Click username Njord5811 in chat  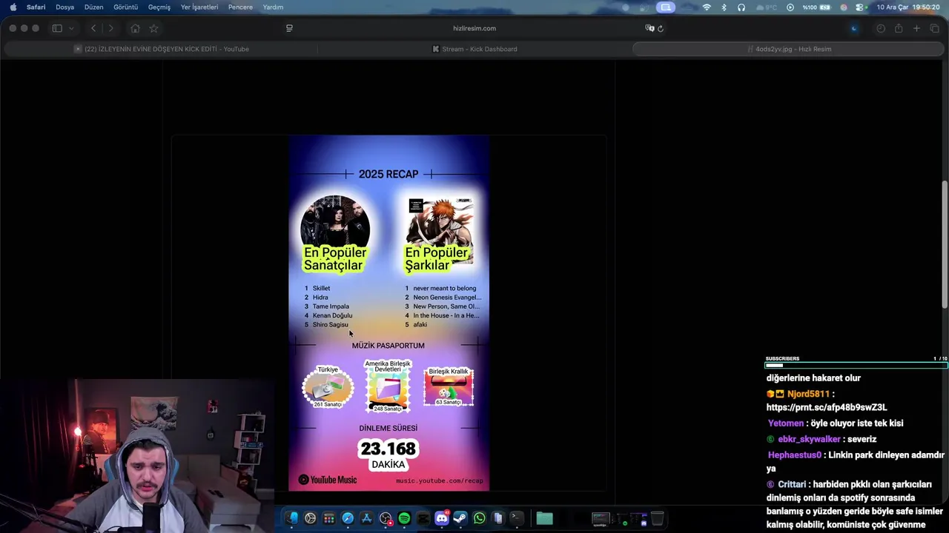[x=808, y=394]
